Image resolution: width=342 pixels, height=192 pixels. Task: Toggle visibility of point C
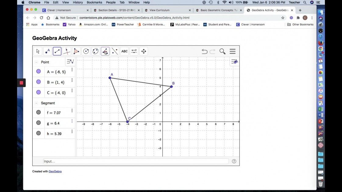click(38, 92)
